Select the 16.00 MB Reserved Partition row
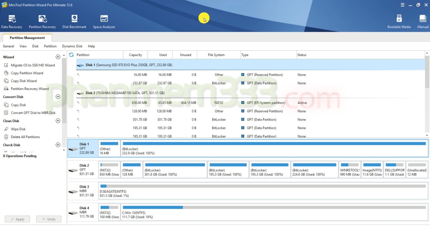Image resolution: width=430 pixels, height=229 pixels. (250, 75)
